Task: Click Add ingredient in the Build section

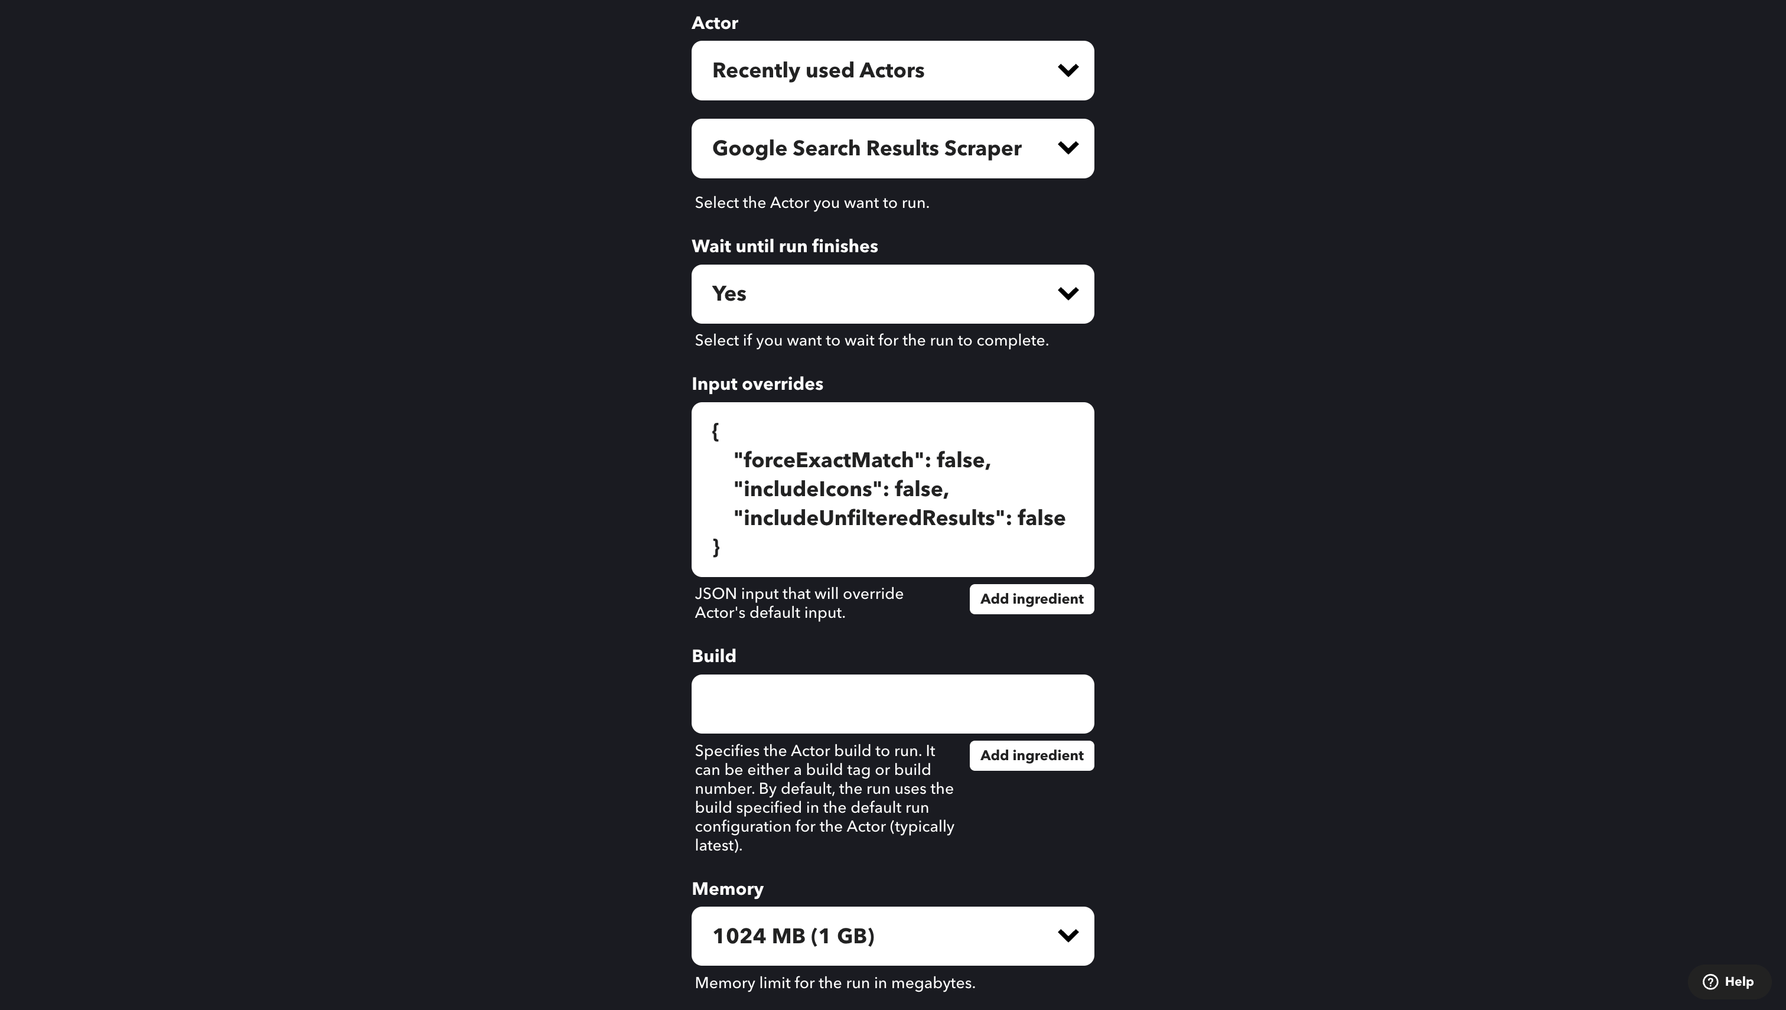Action: point(1031,755)
